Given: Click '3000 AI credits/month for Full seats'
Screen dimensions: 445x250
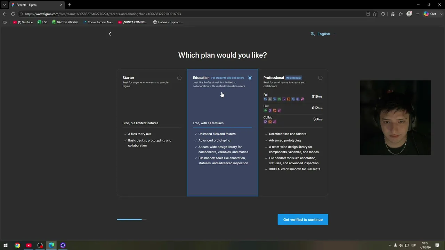Looking at the screenshot, I should pos(294,169).
